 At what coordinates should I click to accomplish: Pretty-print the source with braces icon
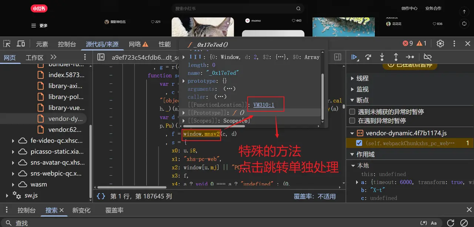[101, 196]
